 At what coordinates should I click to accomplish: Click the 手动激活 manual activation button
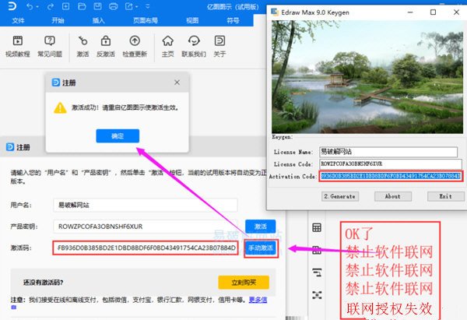(260, 248)
